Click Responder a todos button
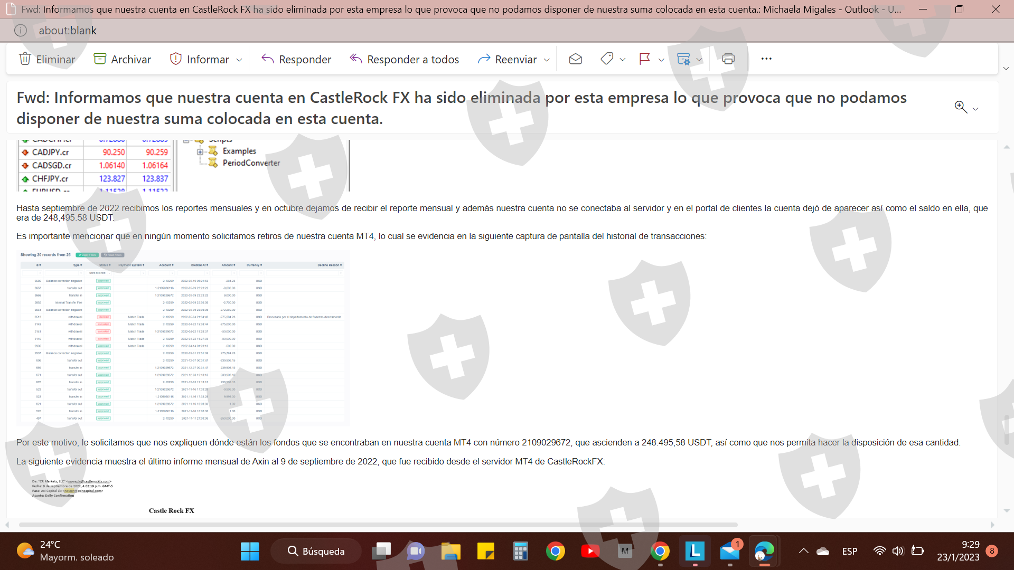Image resolution: width=1014 pixels, height=570 pixels. [405, 59]
